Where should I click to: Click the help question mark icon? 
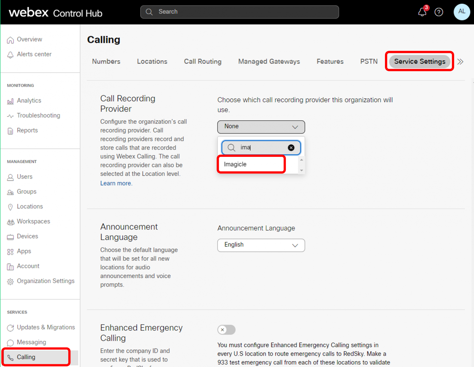(439, 12)
